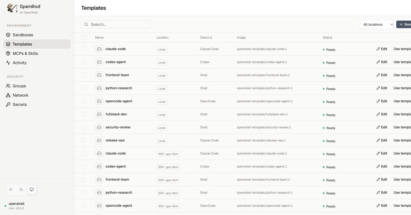Screen dimensions: 411x215
Task: Click the Status column header
Action: click(327, 37)
